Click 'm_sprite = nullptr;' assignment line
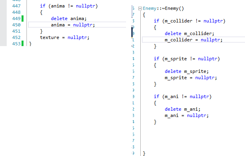This screenshot has height=156, width=245. point(191,78)
